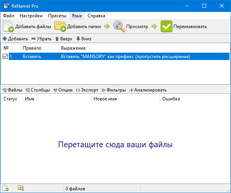The height and width of the screenshot is (193, 231).
Task: Open the Столбцы dropdown menu
Action: 38,90
